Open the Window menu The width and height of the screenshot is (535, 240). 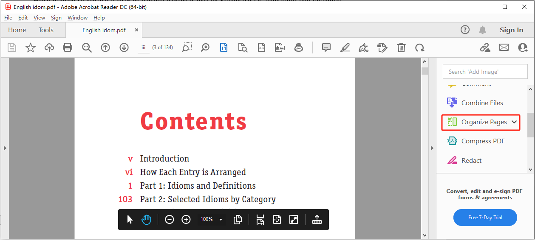(77, 18)
